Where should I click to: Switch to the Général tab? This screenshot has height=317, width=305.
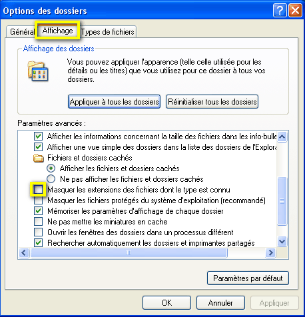22,32
